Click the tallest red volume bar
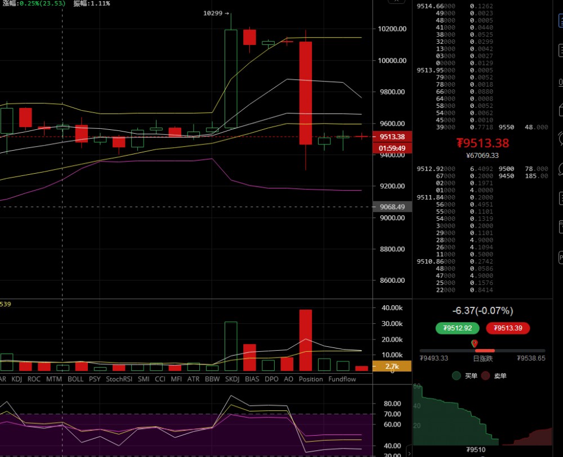563x457 pixels. point(306,340)
